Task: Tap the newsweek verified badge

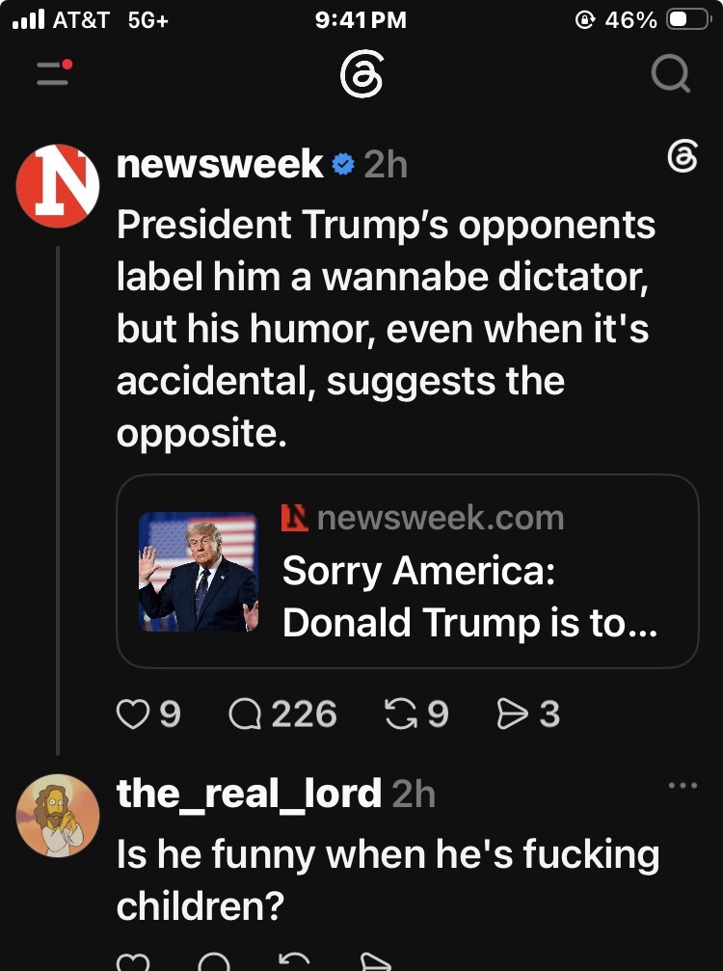Action: pyautogui.click(x=343, y=165)
